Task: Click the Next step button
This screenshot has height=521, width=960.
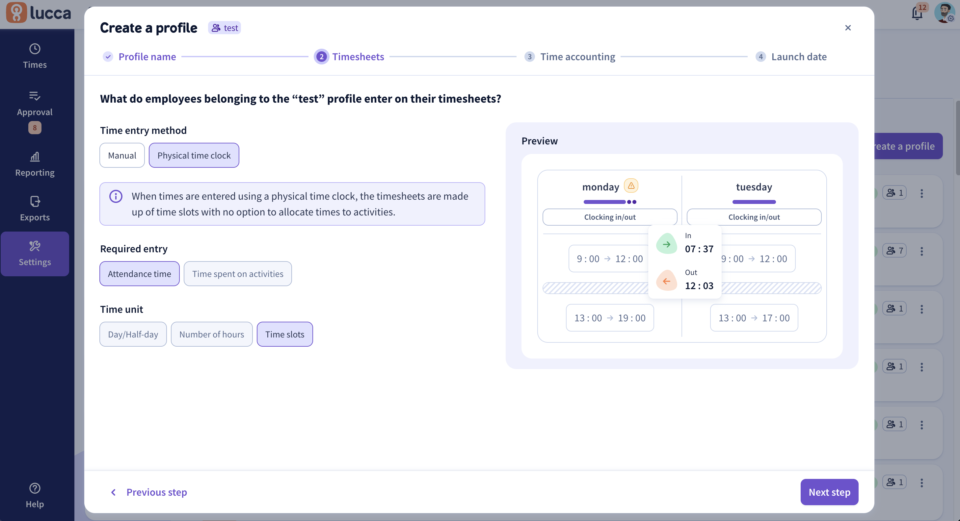Action: 829,492
